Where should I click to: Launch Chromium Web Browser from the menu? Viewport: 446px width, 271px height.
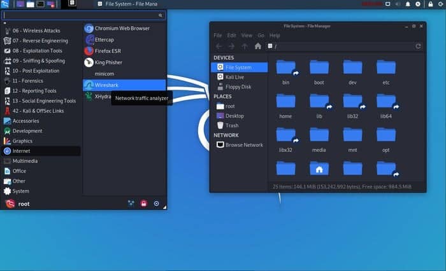coord(124,29)
